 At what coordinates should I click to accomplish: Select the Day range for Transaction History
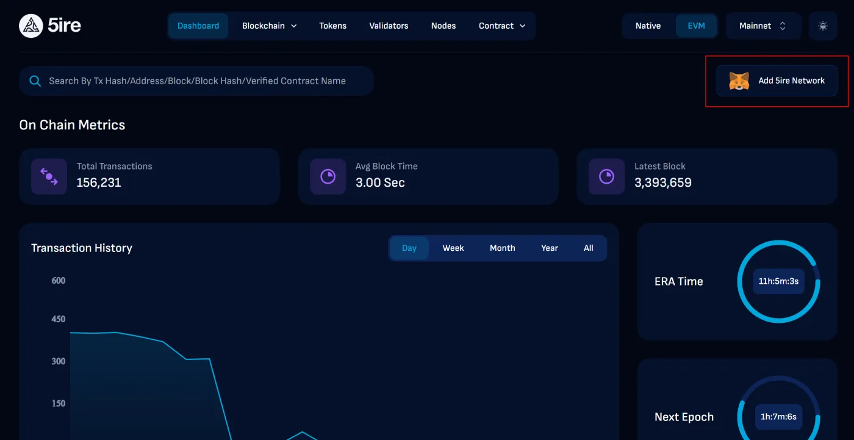click(409, 248)
